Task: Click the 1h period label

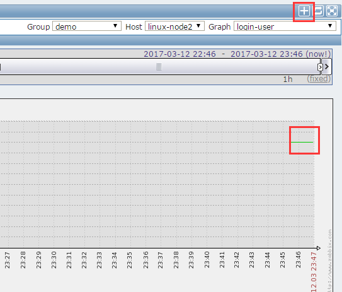Action: [288, 79]
